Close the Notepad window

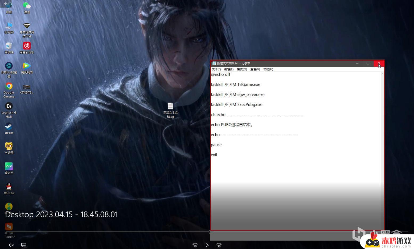tap(379, 63)
